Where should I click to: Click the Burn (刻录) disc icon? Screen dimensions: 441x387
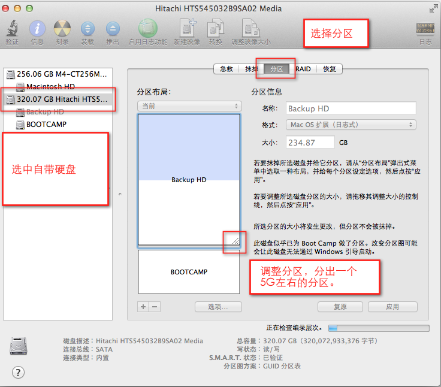tap(62, 28)
